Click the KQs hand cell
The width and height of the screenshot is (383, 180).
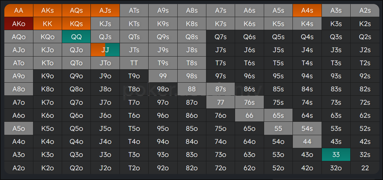(76, 24)
